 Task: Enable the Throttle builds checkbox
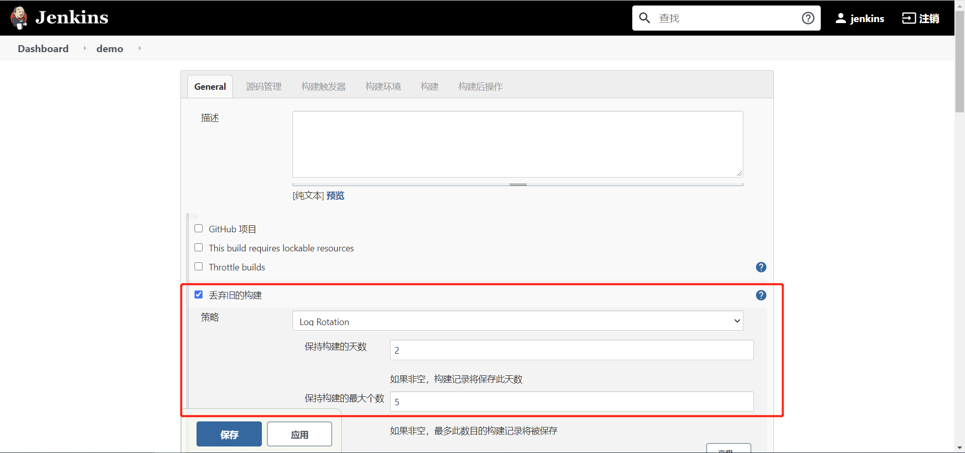tap(199, 266)
